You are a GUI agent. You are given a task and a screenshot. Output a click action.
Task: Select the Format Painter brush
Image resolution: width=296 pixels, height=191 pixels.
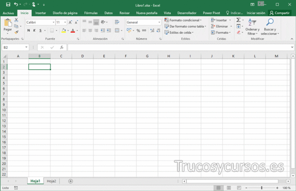16,32
